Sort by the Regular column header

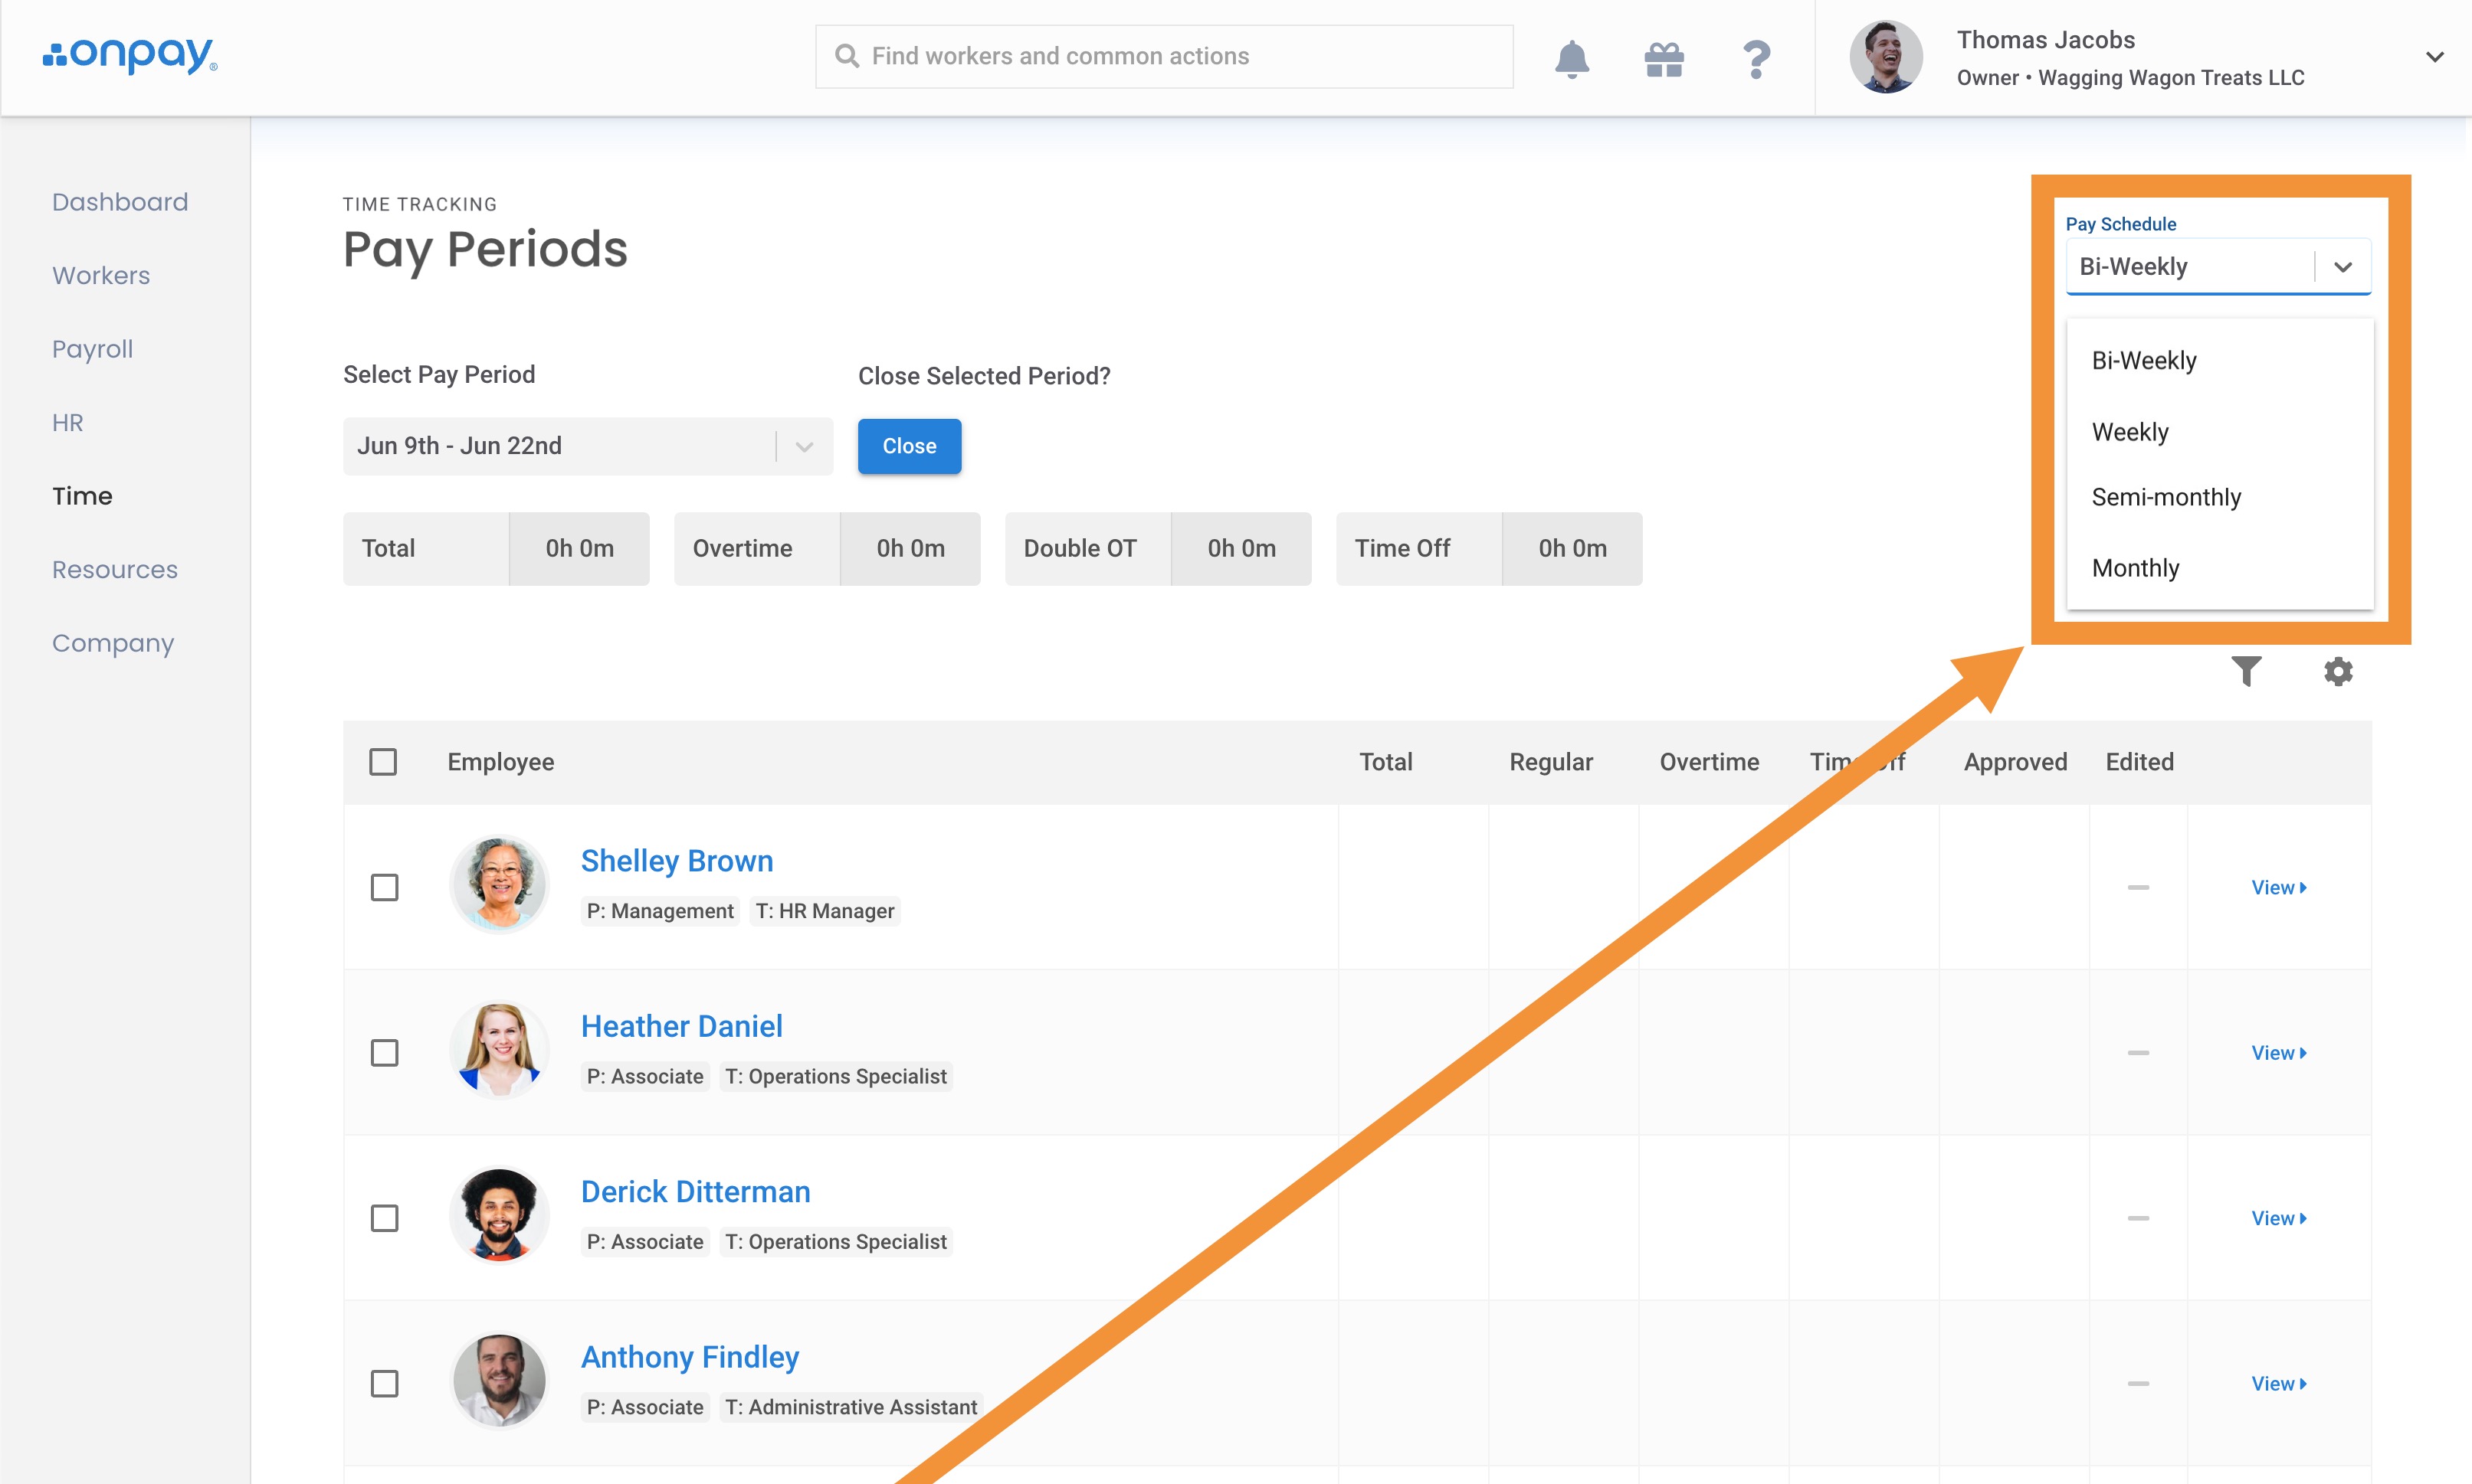coord(1551,762)
